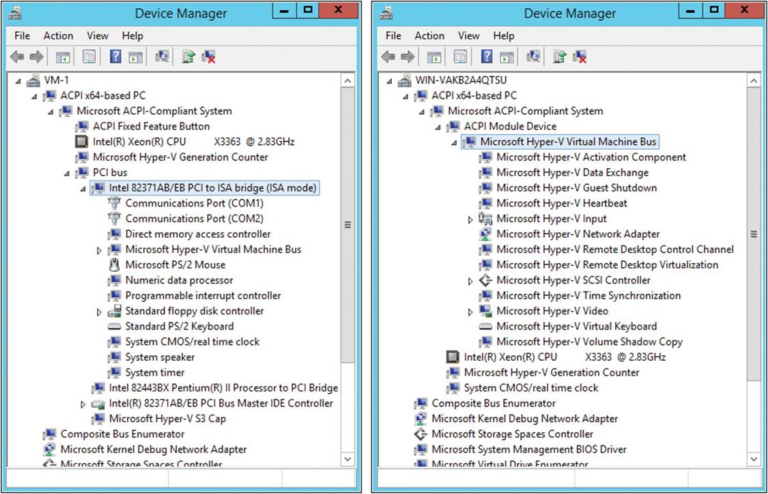This screenshot has width=768, height=494.
Task: Select Microsoft Hyper-V Data Exchange device
Action: coord(572,172)
